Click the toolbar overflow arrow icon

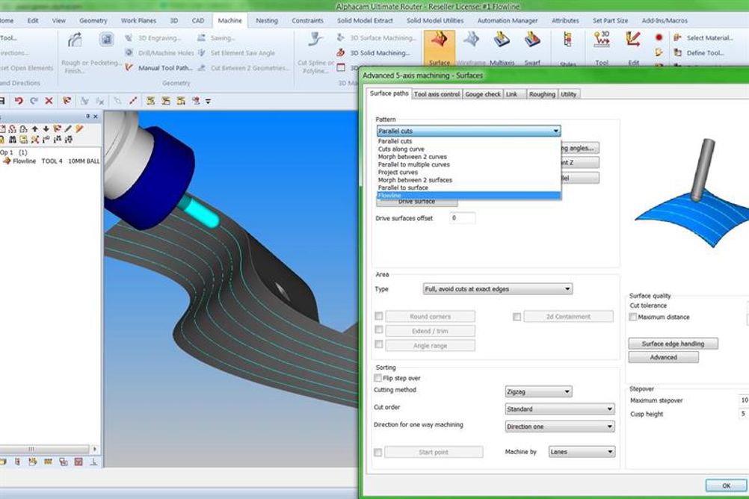[209, 102]
